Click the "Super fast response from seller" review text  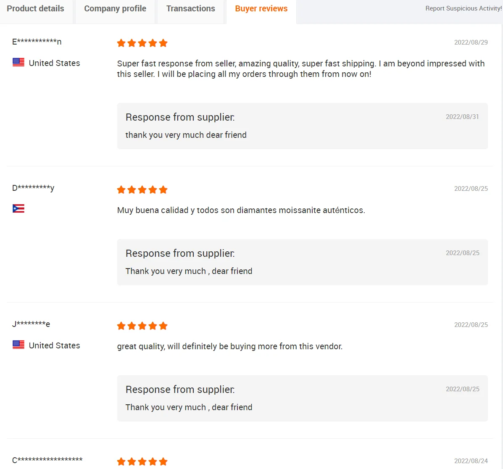(x=300, y=69)
